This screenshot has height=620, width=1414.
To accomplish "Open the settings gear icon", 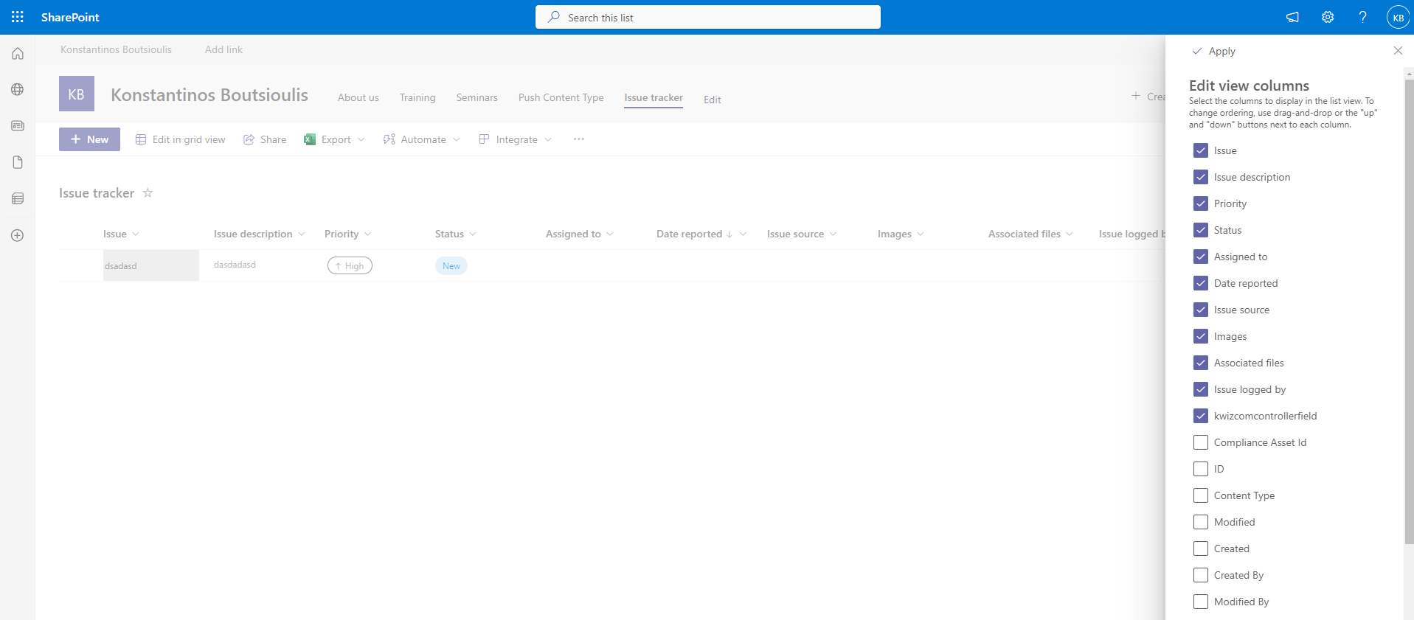I will click(x=1328, y=17).
